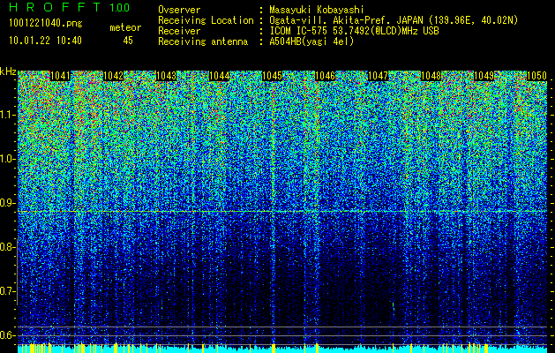Click the Ovserver field label
555x353 pixels.
(179, 10)
